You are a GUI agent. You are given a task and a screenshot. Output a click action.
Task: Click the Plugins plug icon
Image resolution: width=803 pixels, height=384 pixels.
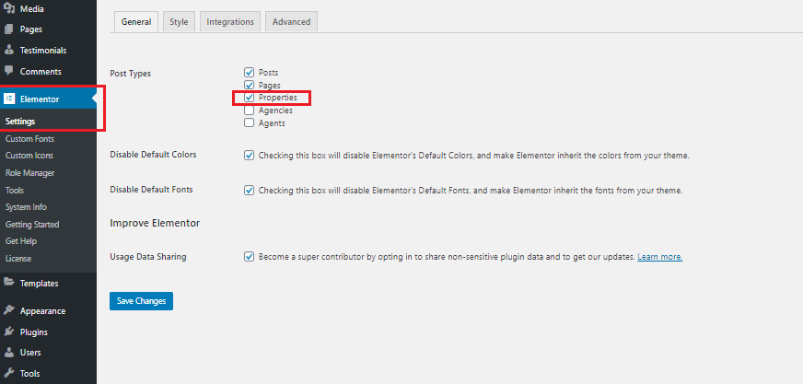pyautogui.click(x=8, y=332)
